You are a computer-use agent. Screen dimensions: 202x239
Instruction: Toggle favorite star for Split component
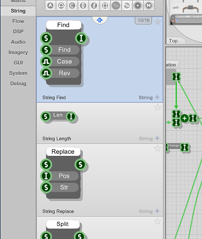coord(158,221)
